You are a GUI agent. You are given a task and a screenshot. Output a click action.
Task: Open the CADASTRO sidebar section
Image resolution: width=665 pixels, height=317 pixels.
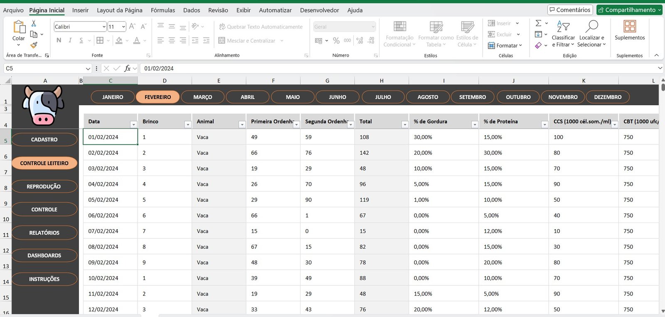click(44, 139)
